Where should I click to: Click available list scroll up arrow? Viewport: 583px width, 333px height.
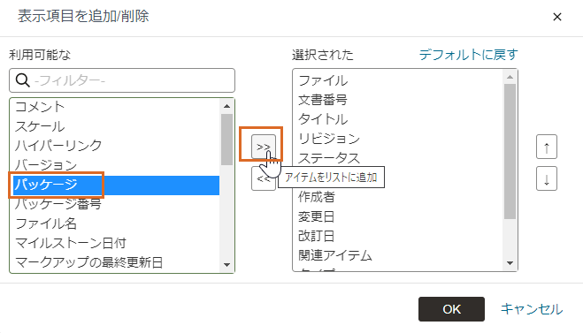click(x=226, y=106)
